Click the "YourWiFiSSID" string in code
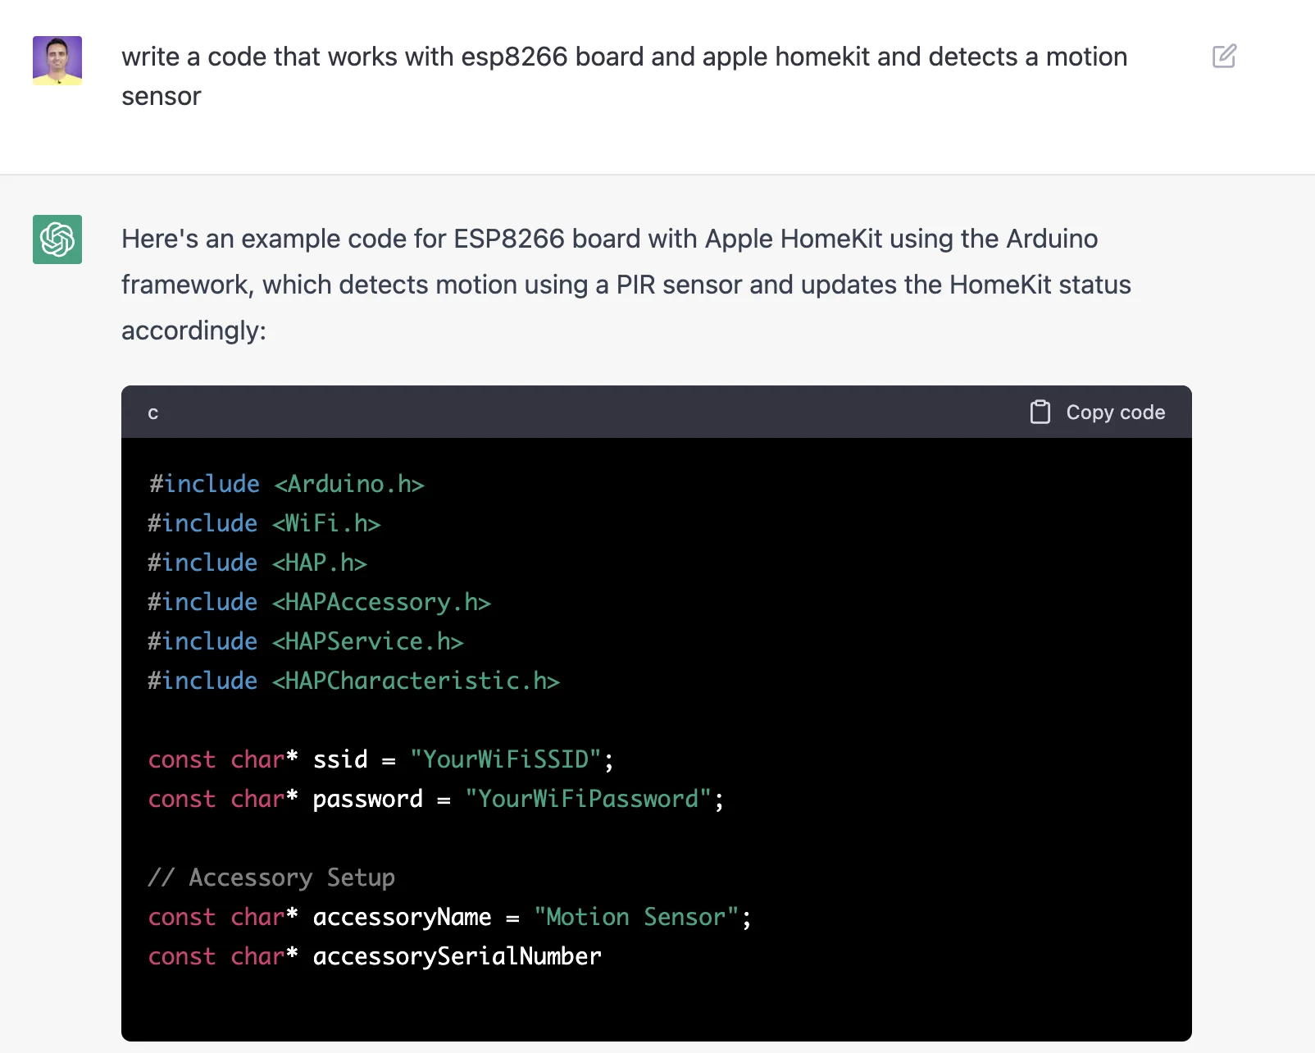 point(505,759)
